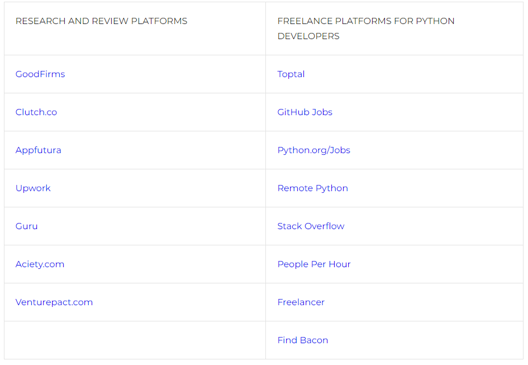The image size is (528, 365).
Task: Open the Upwork link
Action: tap(33, 188)
